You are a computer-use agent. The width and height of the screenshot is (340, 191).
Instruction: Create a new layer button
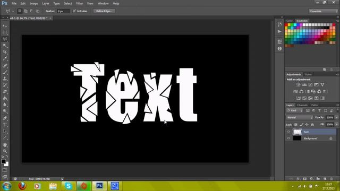[x=325, y=179]
